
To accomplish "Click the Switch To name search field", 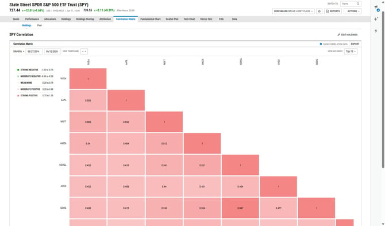I will point(351,3).
